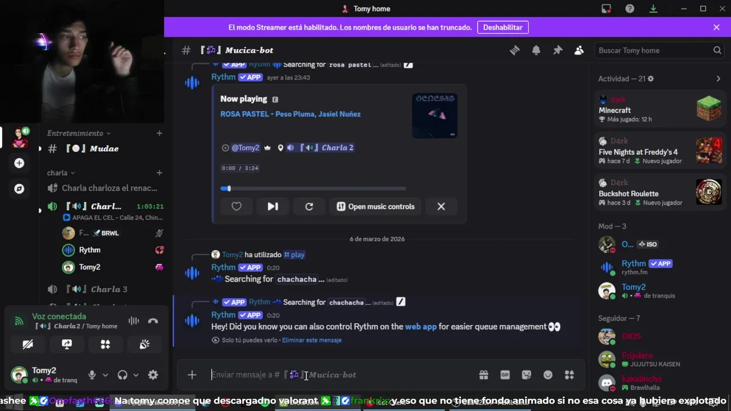The image size is (731, 411).
Task: Toggle camera on in voice panel
Action: (x=27, y=344)
